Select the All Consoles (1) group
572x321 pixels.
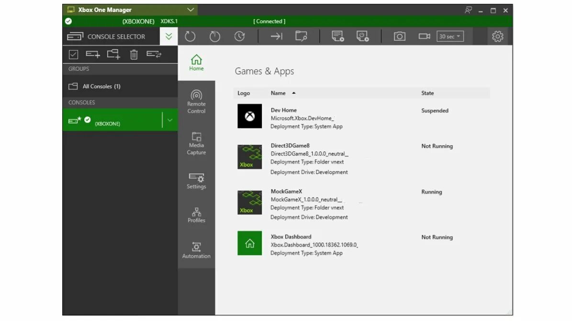click(x=120, y=86)
